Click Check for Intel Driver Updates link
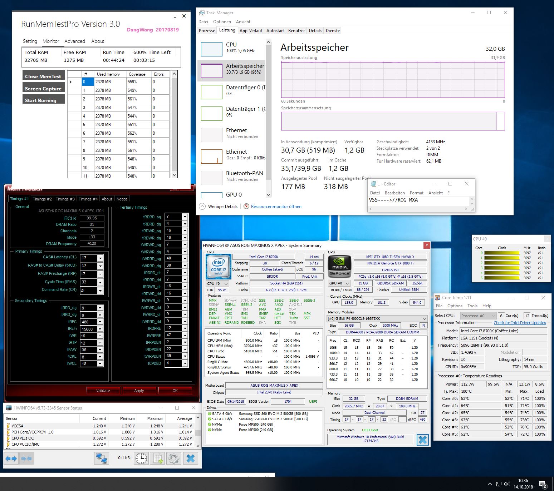 pos(520,323)
